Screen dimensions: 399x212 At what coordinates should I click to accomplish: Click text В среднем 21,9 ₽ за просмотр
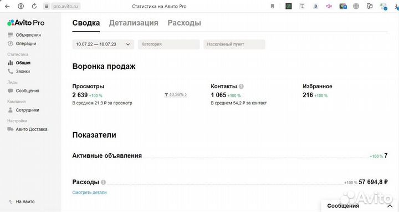(x=102, y=103)
